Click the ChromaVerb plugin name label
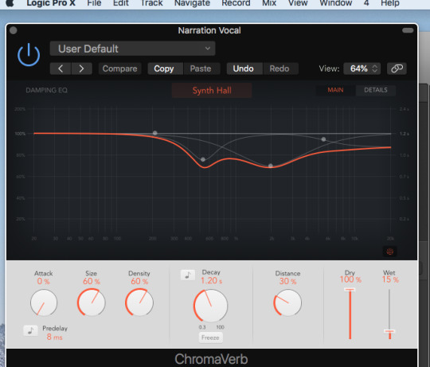430x367 pixels. tap(211, 359)
